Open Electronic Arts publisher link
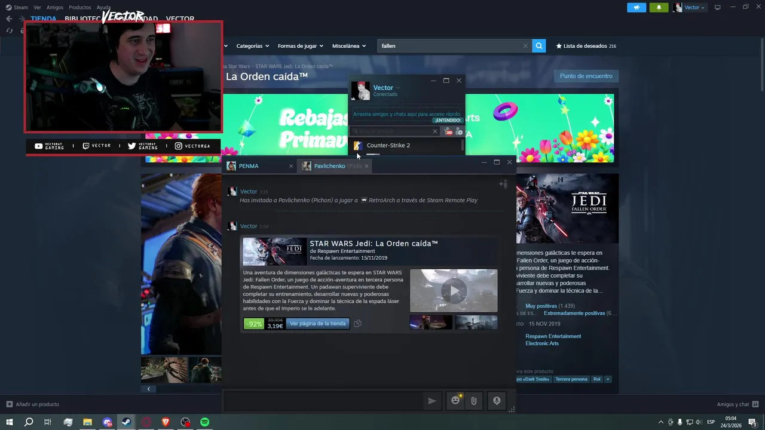 pyautogui.click(x=542, y=343)
